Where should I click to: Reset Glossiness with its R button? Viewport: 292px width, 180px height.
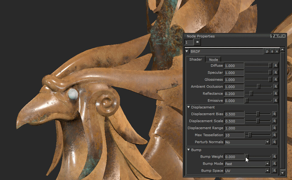276,79
